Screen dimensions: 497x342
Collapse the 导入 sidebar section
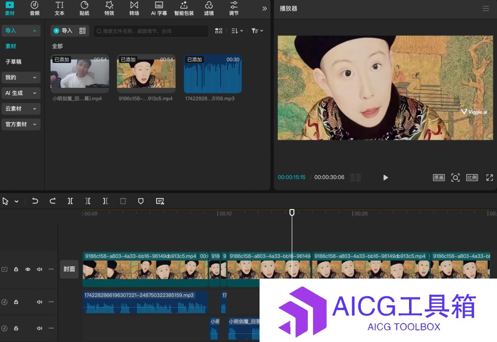point(21,31)
